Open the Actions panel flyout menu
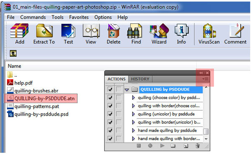 pyautogui.click(x=205, y=79)
